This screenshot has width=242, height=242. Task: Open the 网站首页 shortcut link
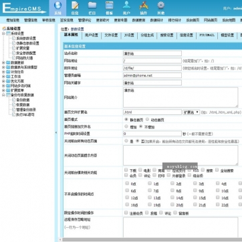click(x=211, y=20)
